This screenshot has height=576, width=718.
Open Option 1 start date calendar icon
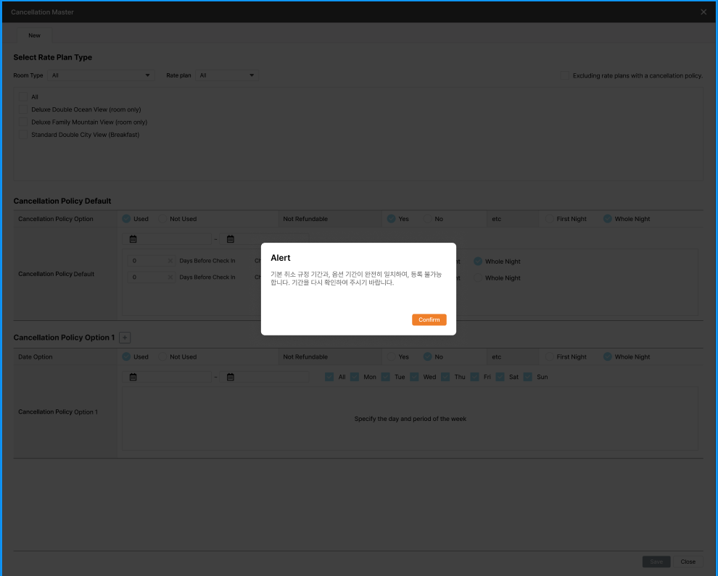tap(133, 377)
